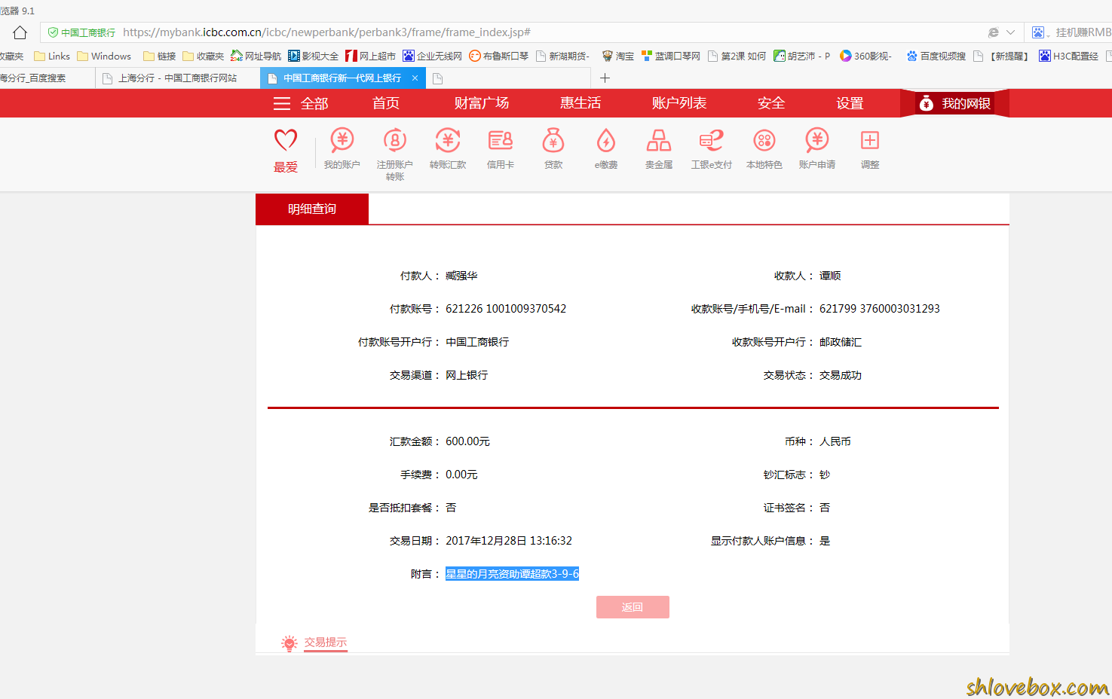The height and width of the screenshot is (699, 1112).
Task: Open the 网上超市 bookmark
Action: pos(371,56)
